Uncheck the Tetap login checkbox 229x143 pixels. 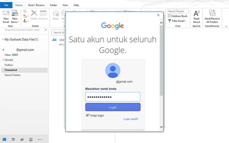tap(87, 115)
